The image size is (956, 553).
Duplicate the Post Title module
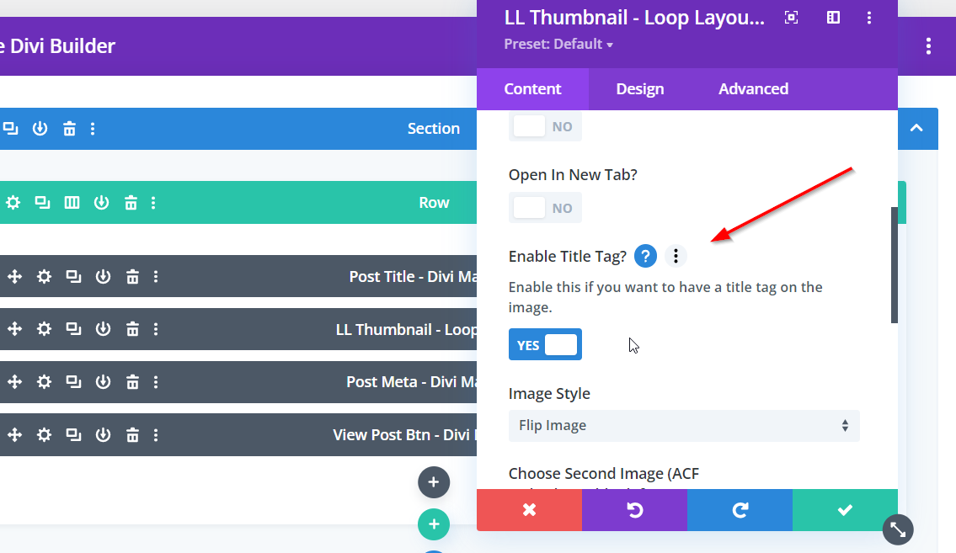(x=74, y=277)
